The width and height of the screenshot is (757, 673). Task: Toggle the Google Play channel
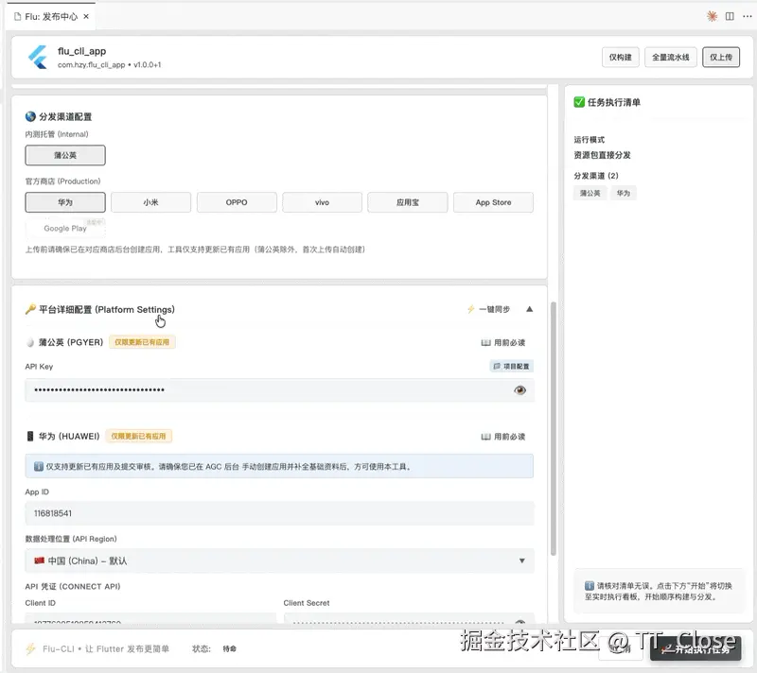(65, 228)
